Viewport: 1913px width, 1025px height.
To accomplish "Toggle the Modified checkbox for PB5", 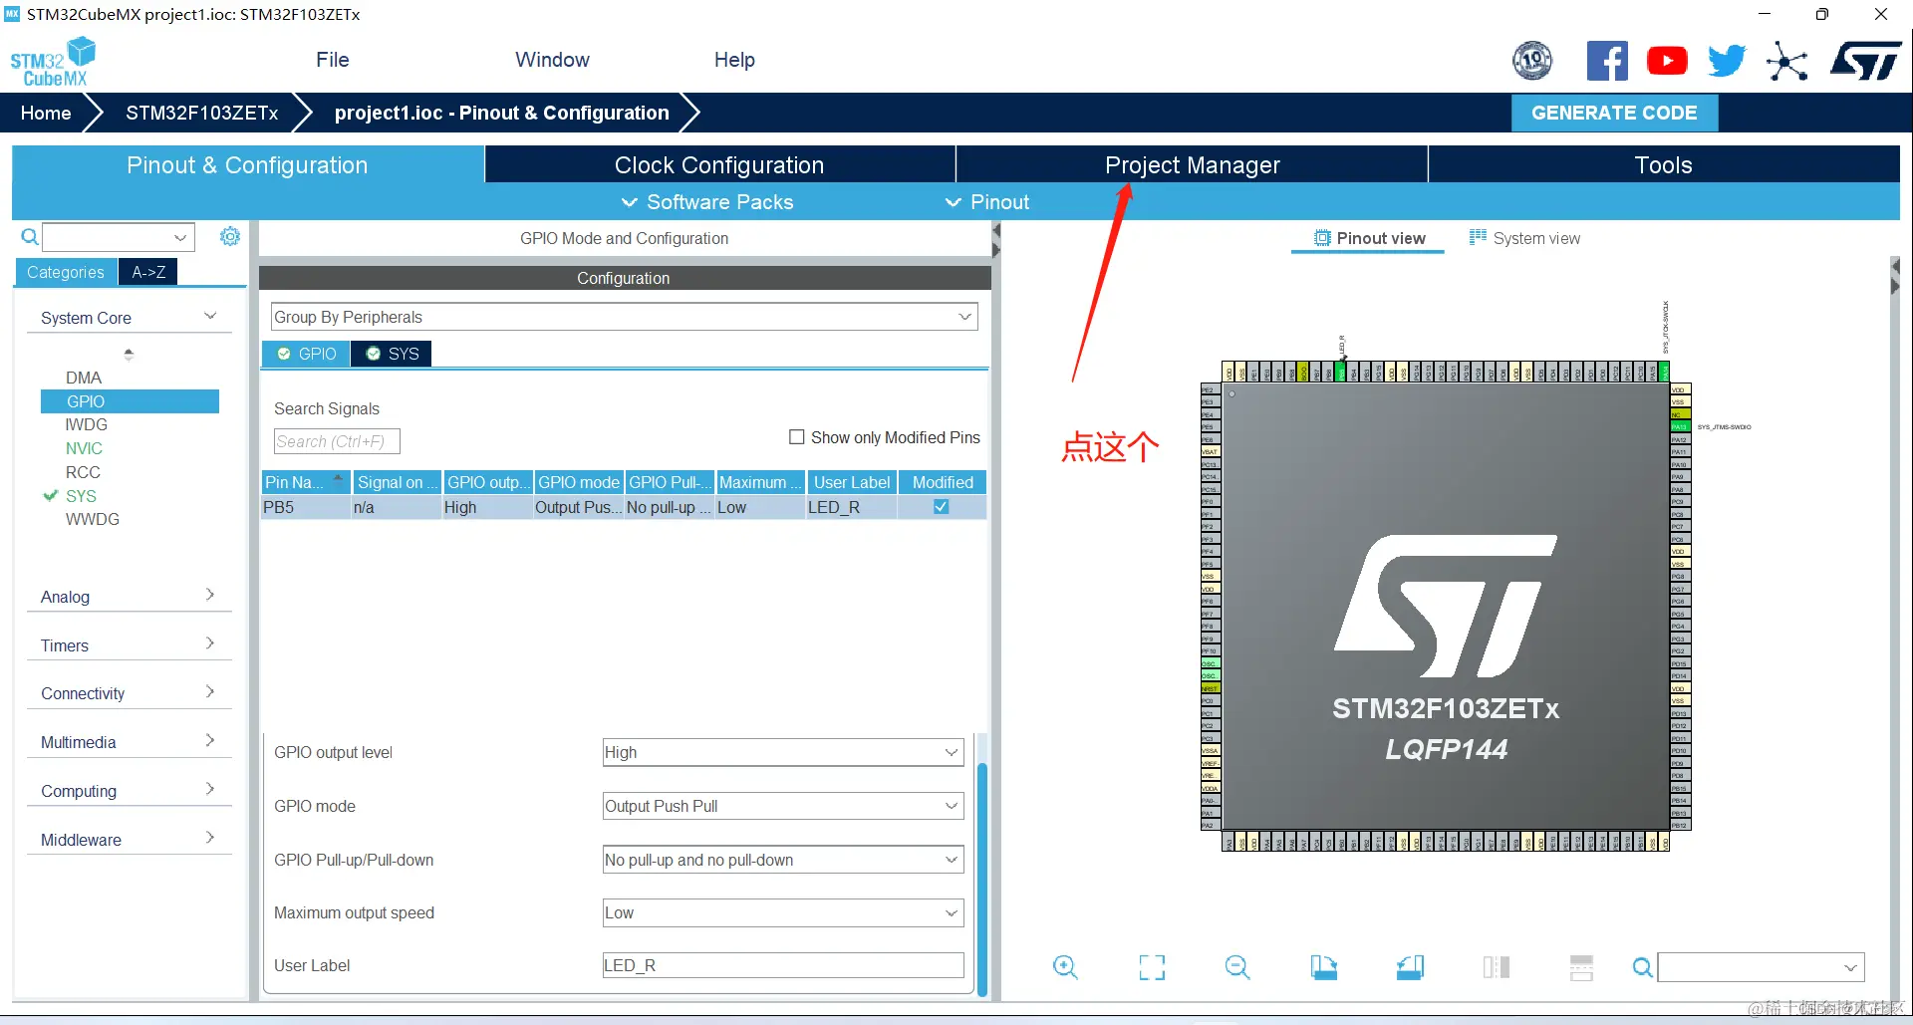I will (x=941, y=507).
